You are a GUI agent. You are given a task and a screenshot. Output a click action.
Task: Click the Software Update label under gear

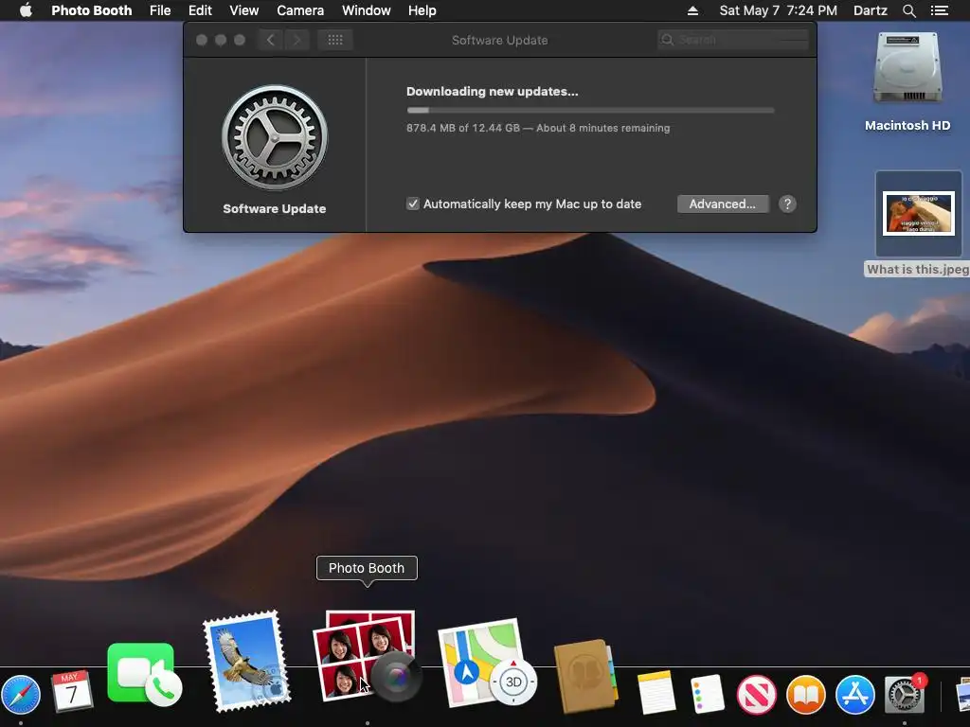(x=275, y=209)
